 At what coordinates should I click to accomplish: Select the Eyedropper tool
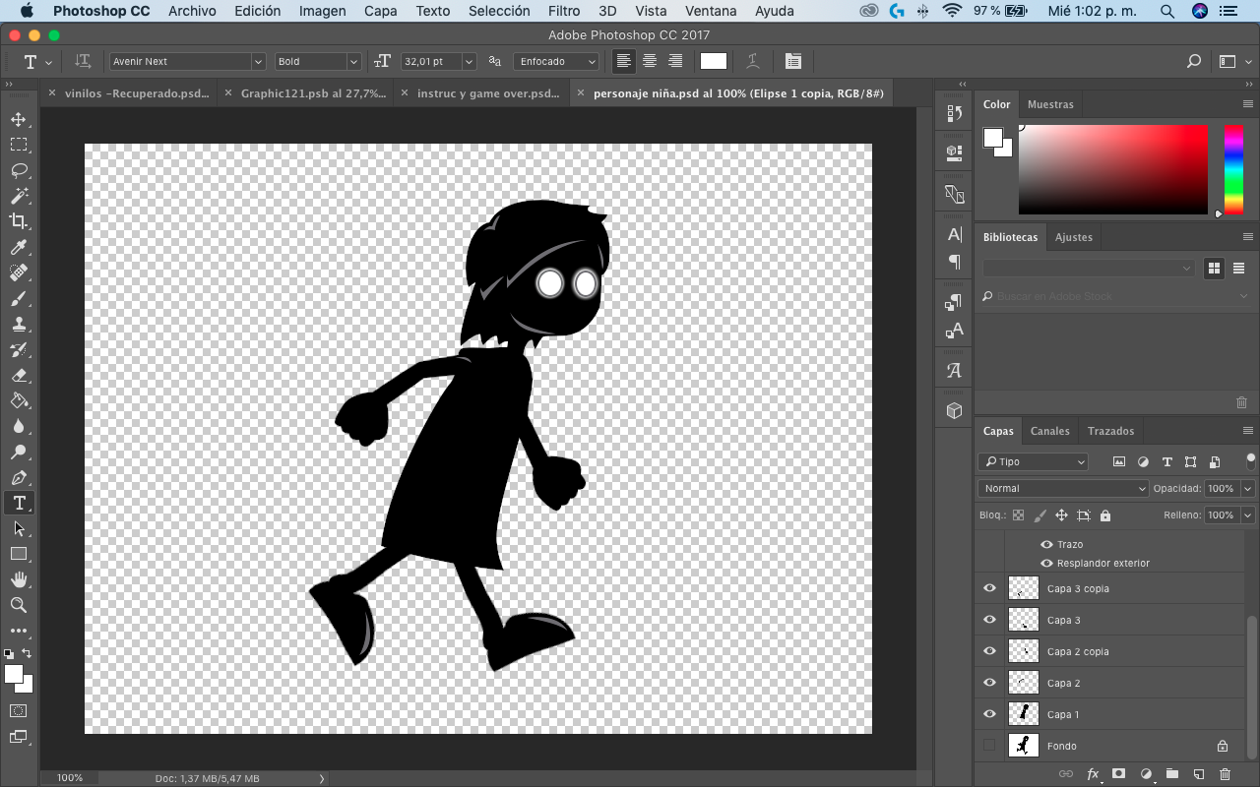[x=19, y=247]
